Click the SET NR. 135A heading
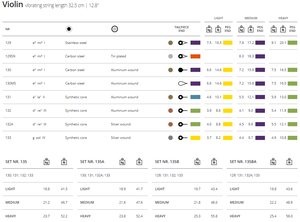 click(x=92, y=162)
